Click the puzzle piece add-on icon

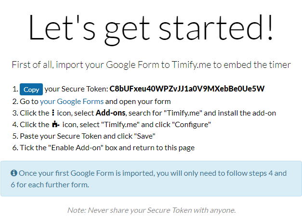pos(56,124)
